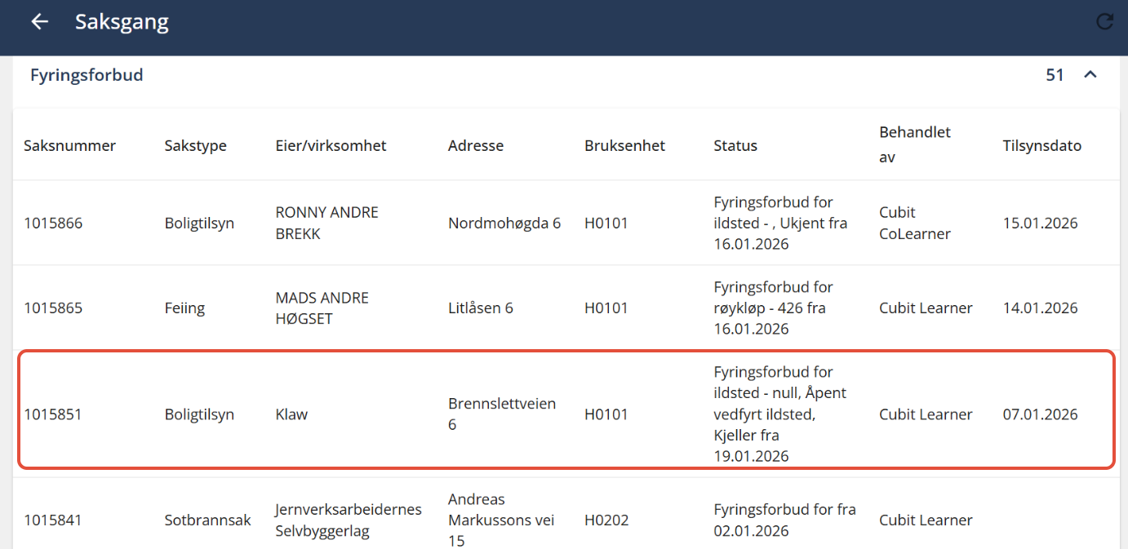Click the Behandlet av column header
The height and width of the screenshot is (549, 1128).
(915, 144)
